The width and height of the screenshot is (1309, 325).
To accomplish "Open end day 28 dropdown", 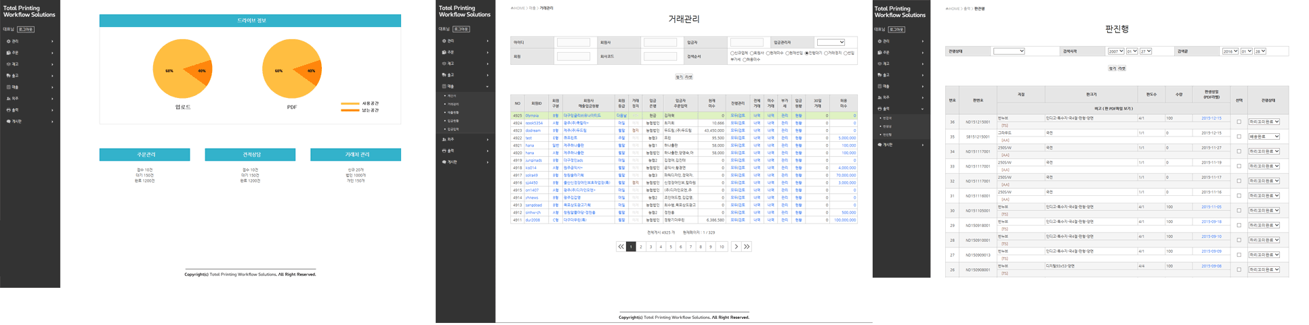I will 1260,51.
